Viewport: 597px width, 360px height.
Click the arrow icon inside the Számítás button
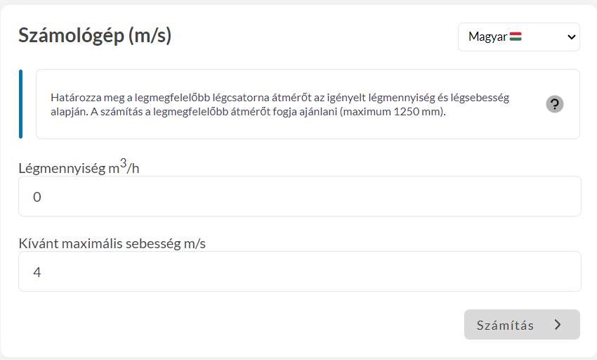pos(558,325)
